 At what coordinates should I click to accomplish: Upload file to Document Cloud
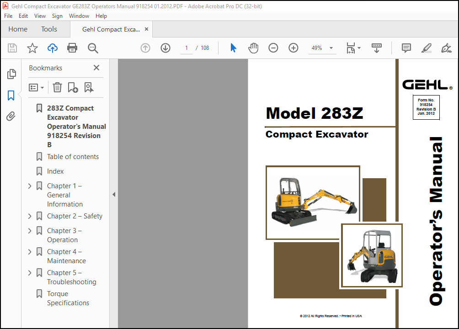click(53, 48)
